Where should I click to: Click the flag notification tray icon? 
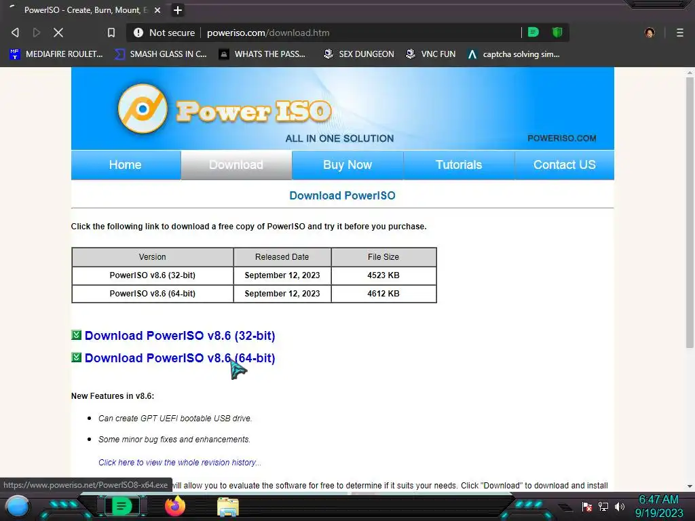pos(587,507)
